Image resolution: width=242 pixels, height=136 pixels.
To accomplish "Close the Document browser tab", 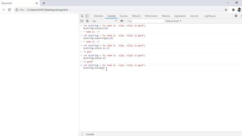I will coord(37,3).
